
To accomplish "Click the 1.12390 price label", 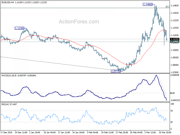I will (x=19, y=28).
